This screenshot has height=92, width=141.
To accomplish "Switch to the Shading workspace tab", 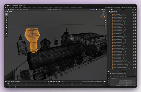I will (51, 8).
